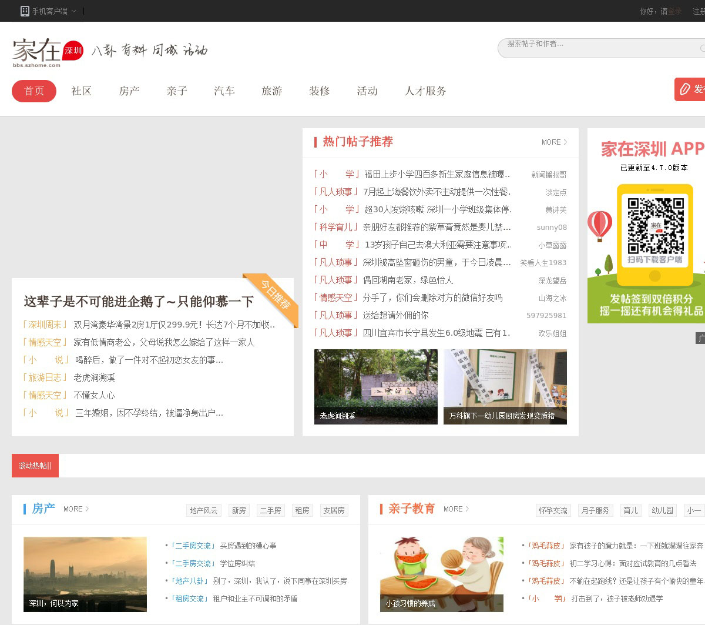Open the 社区 navigation item

point(82,91)
